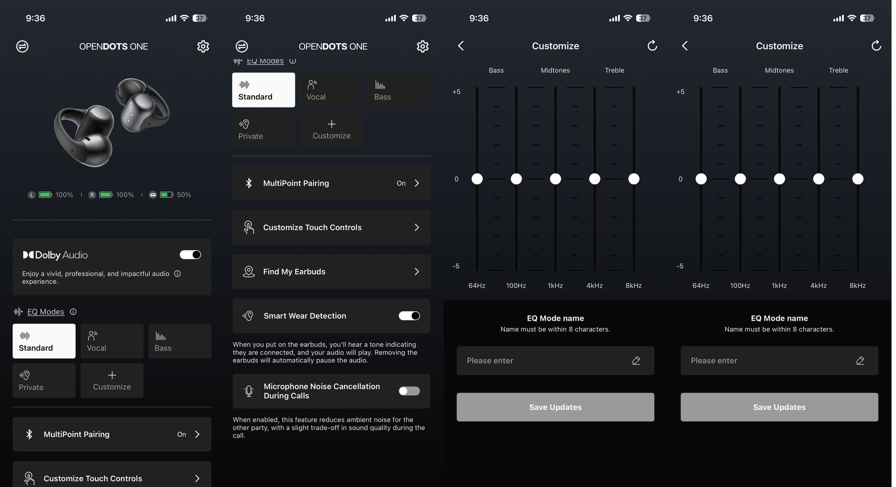Select the Vocal EQ mode on first screen
The height and width of the screenshot is (487, 896).
tap(112, 341)
